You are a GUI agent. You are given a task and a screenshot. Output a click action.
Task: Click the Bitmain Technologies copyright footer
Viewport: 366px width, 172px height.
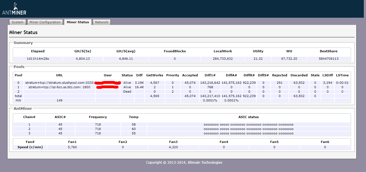184,163
